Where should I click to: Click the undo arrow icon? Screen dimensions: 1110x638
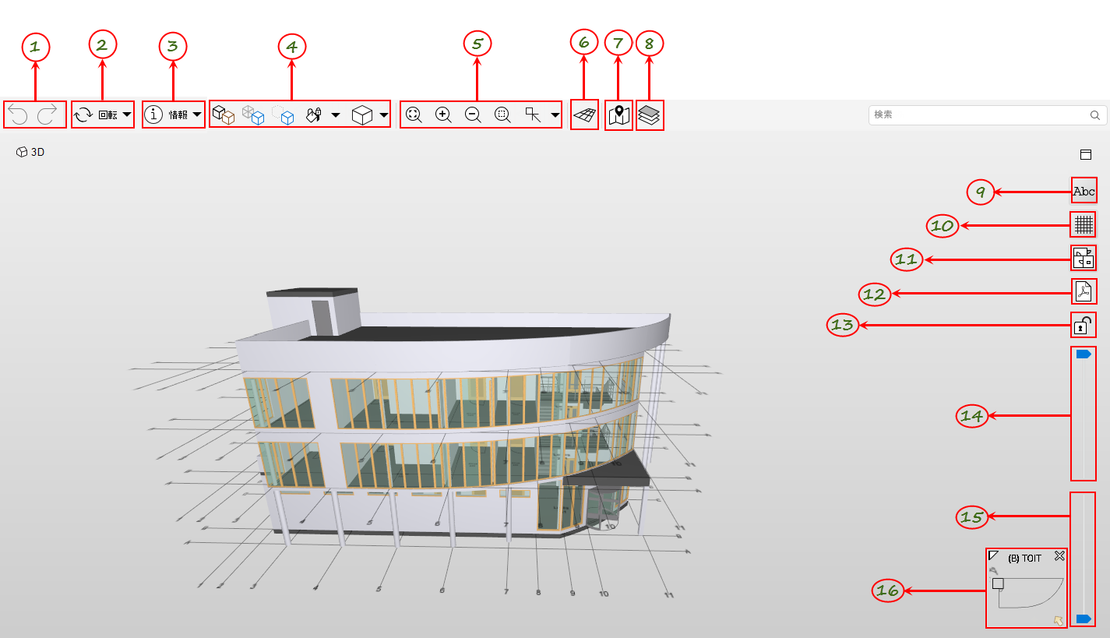point(19,115)
